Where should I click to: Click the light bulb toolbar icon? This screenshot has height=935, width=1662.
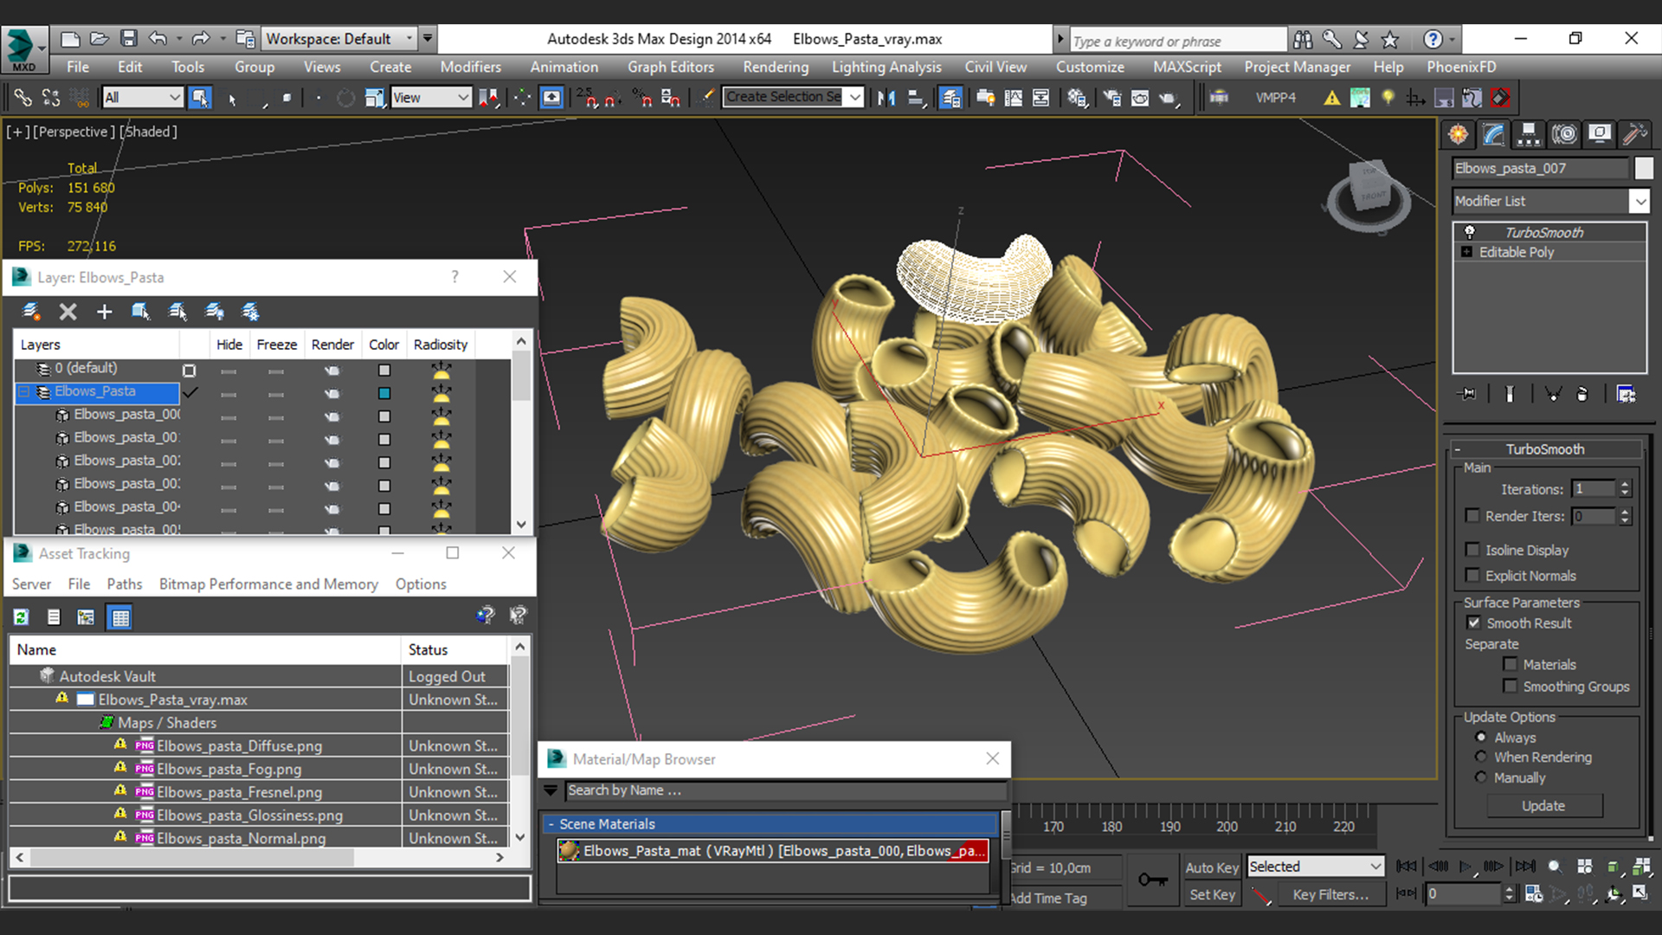[x=1388, y=98]
